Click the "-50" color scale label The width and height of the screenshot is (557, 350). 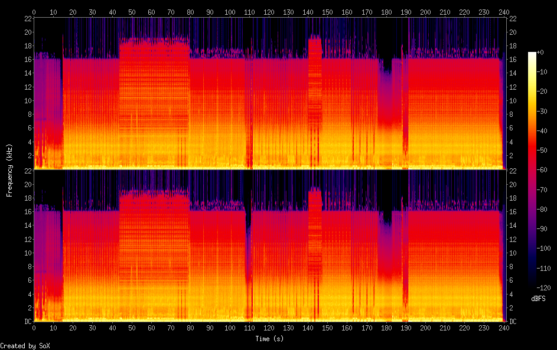[542, 151]
